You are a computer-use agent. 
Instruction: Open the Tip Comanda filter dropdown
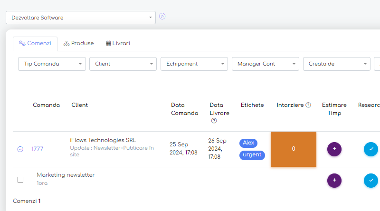pos(52,64)
